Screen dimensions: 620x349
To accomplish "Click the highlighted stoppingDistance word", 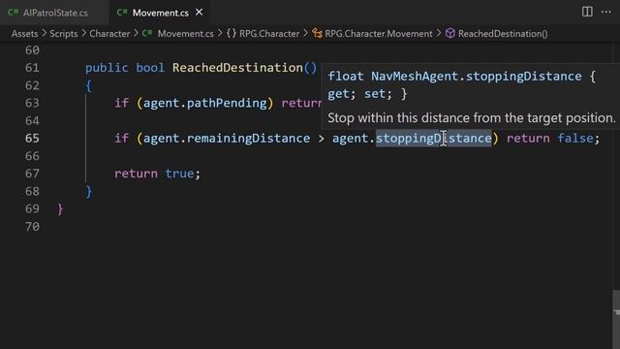I will (433, 138).
